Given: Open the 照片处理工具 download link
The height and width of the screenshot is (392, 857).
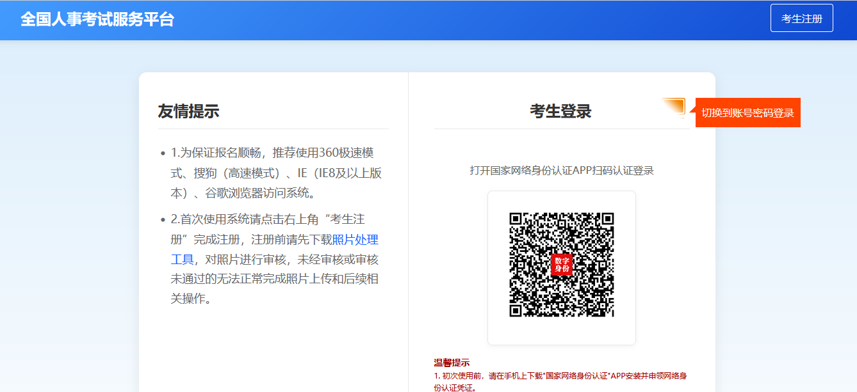Looking at the screenshot, I should click(x=355, y=240).
